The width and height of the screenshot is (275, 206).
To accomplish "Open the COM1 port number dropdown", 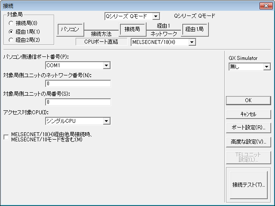I will pyautogui.click(x=106, y=66).
